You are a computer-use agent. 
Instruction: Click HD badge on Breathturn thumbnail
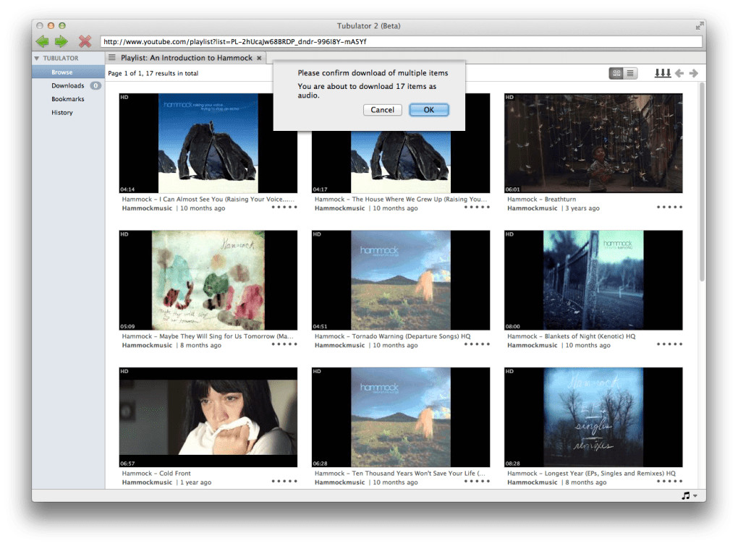coord(510,98)
